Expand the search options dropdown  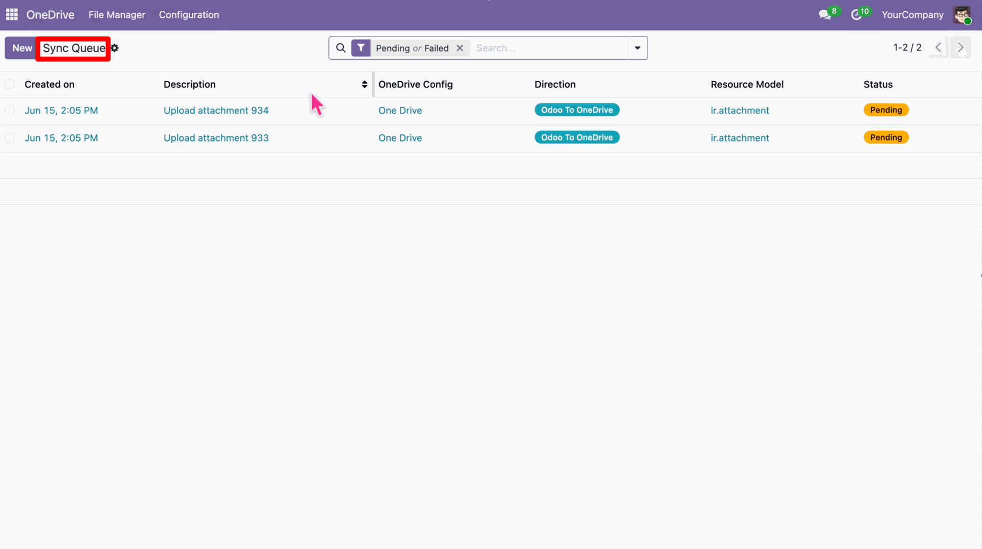click(x=637, y=48)
